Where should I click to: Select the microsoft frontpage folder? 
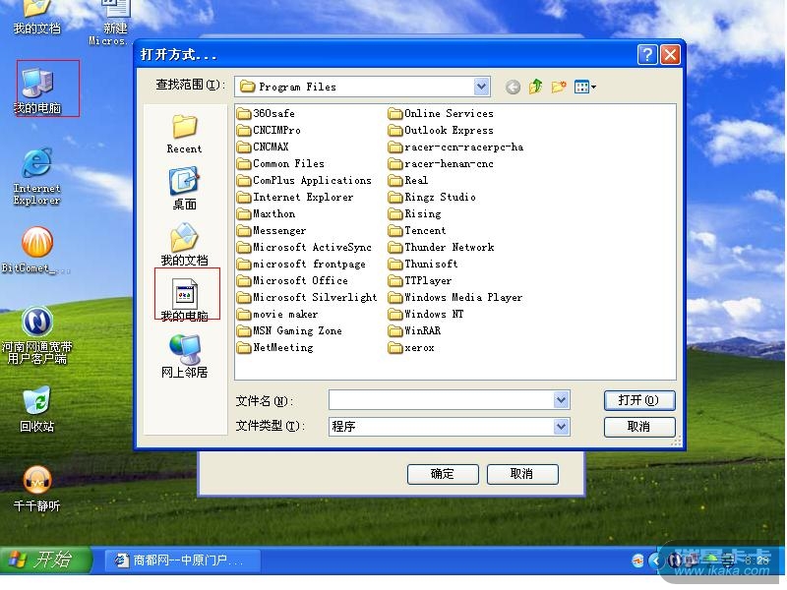pos(301,264)
